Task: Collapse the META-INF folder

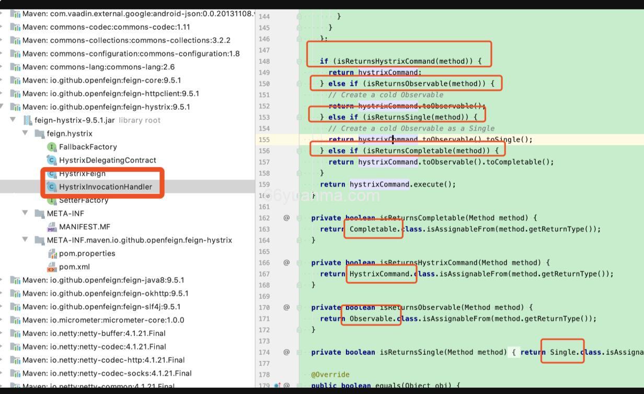Action: [x=25, y=213]
